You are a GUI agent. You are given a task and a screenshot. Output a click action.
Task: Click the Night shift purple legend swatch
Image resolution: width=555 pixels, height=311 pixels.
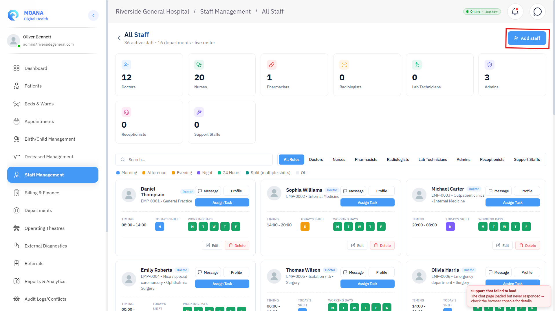(199, 173)
